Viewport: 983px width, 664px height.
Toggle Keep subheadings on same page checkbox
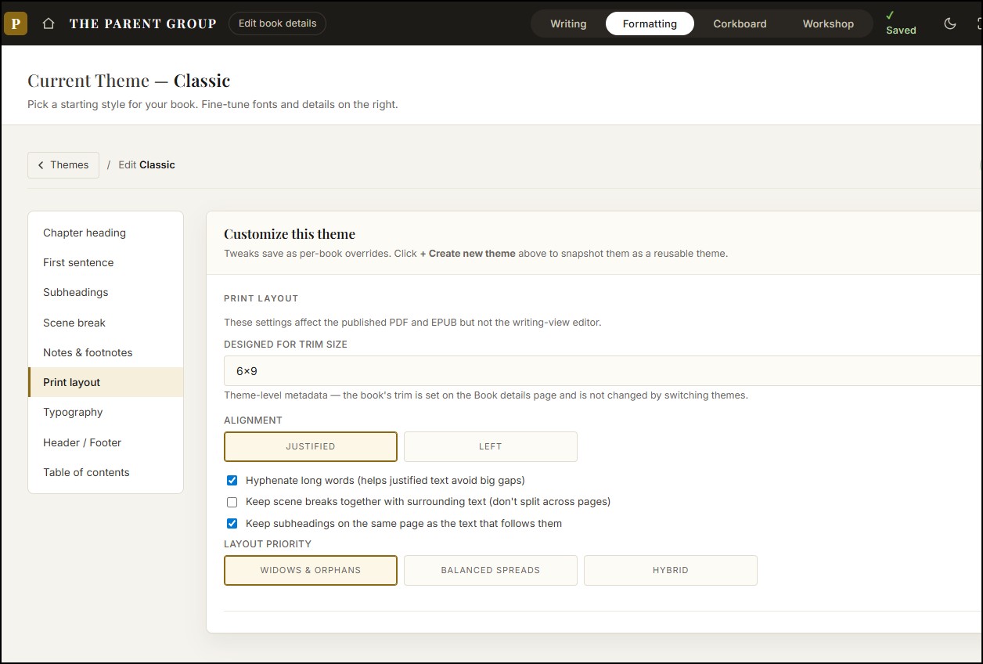pyautogui.click(x=232, y=523)
